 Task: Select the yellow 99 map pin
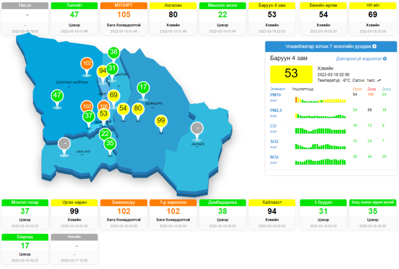point(161,121)
